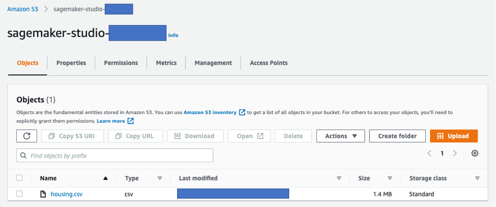
Task: Open the Amazon S3 inventory link
Action: click(x=210, y=112)
